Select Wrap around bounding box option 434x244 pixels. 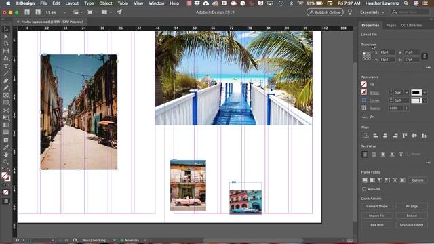click(374, 154)
